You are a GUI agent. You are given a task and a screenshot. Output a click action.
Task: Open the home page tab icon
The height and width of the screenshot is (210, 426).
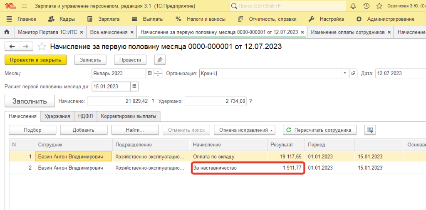[7, 32]
